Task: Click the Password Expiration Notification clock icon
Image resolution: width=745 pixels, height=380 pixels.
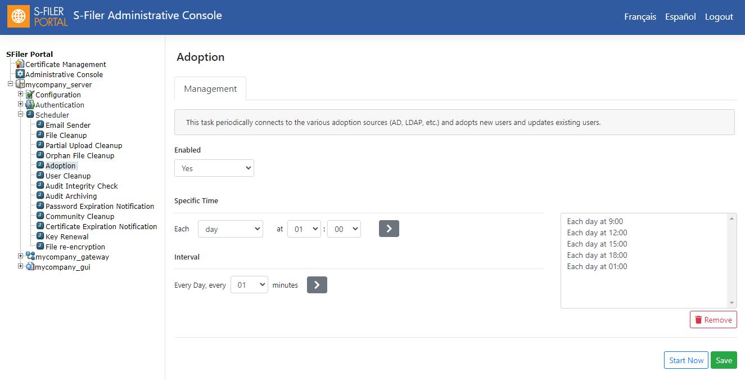Action: click(40, 206)
